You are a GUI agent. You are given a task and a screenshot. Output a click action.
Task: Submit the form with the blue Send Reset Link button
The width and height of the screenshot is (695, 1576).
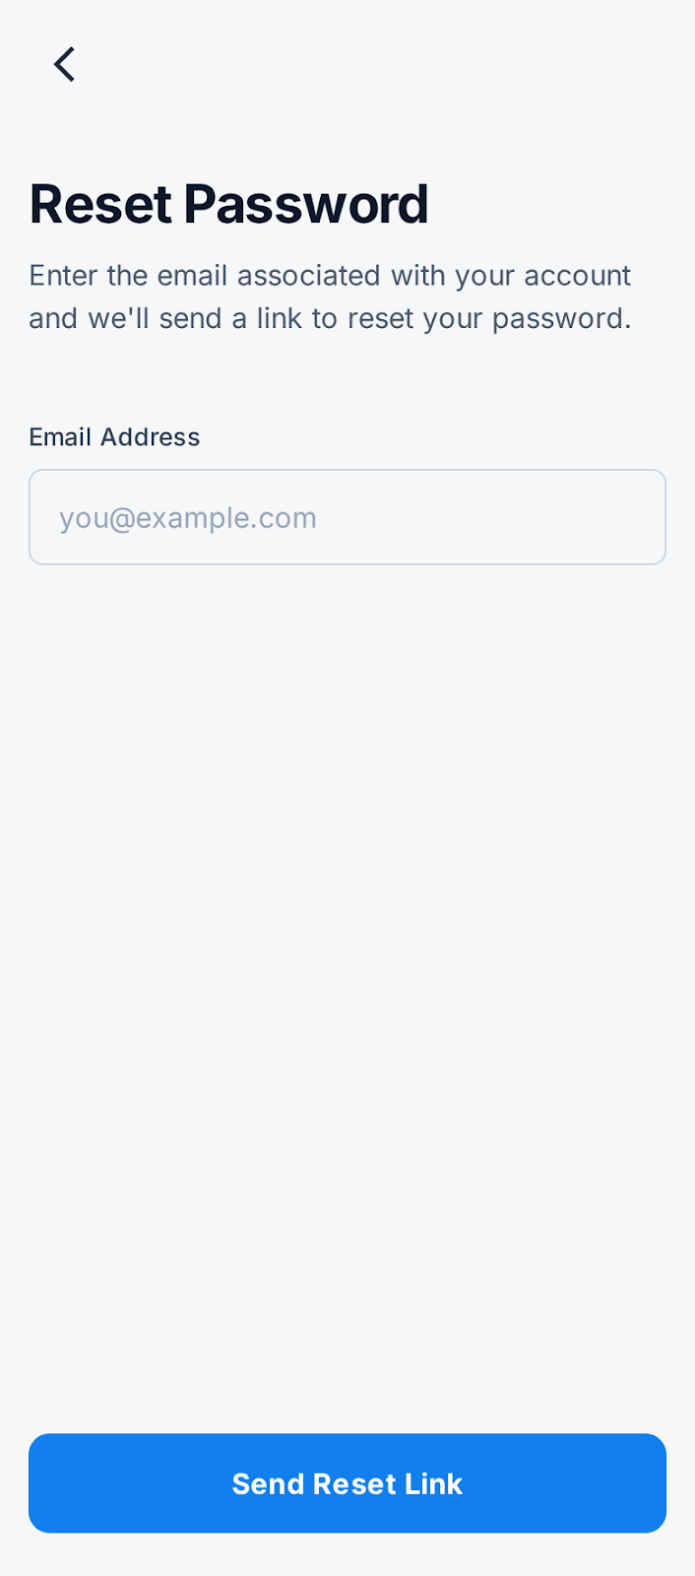[347, 1482]
